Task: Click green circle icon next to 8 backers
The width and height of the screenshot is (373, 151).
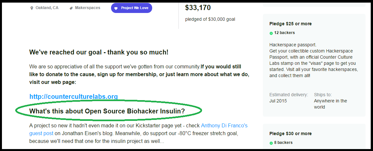Action: pyautogui.click(x=271, y=143)
